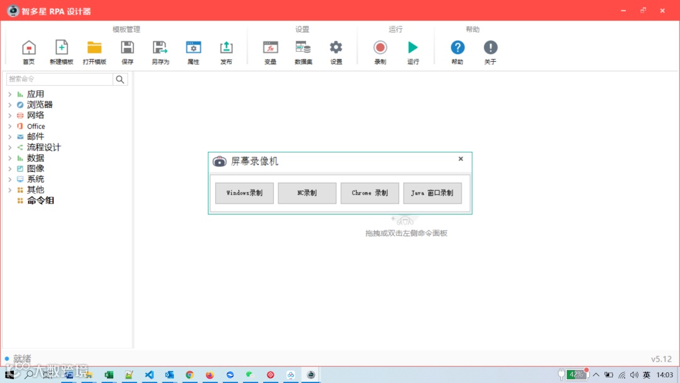
Task: Open Excel from the taskbar
Action: [109, 375]
